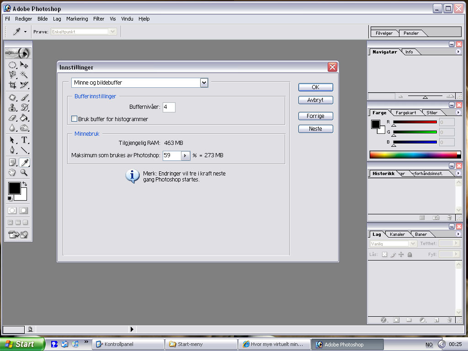Screen dimensions: 468x351
Task: Click Jump to ImageReady icon
Action: coord(18,234)
